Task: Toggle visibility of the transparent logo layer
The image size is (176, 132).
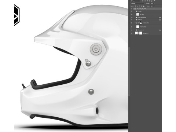Action: [132, 14]
